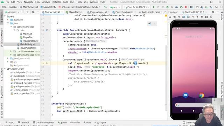Click the emulator Back triangle toolbar icon
This screenshot has width=224, height=126.
point(193,17)
